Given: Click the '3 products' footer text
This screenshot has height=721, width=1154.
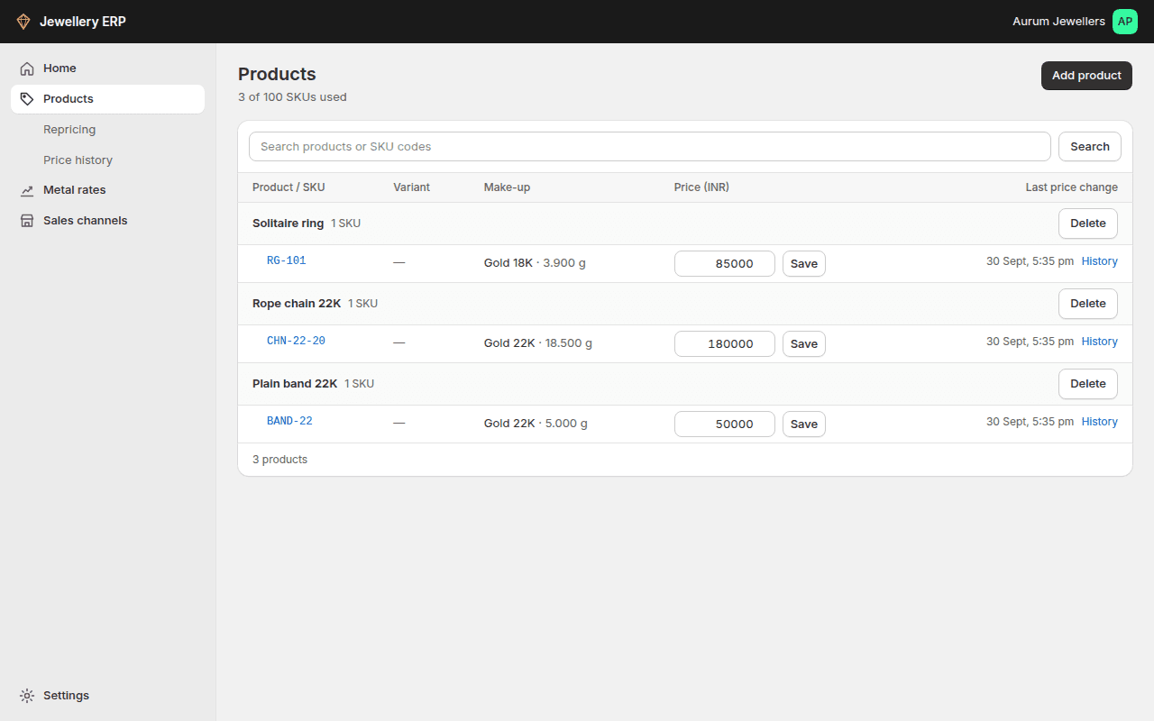Looking at the screenshot, I should click(279, 460).
